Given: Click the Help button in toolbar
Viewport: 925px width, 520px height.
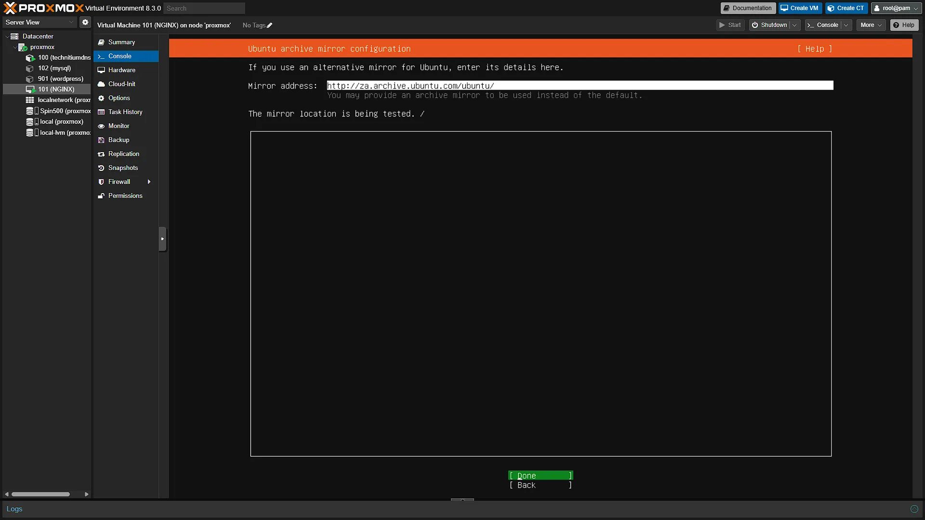Looking at the screenshot, I should pyautogui.click(x=904, y=25).
